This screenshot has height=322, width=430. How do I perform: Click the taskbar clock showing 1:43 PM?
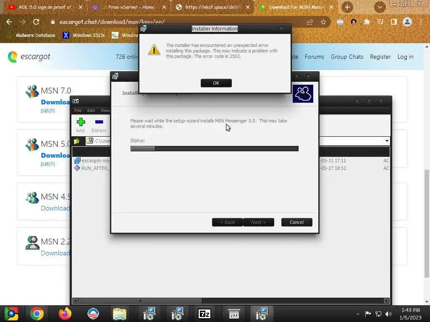411,314
